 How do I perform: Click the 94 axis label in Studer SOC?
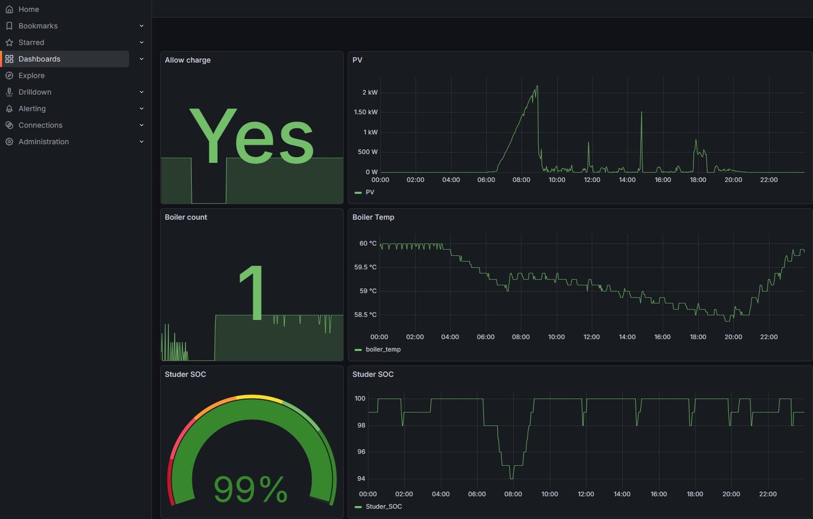(x=361, y=479)
